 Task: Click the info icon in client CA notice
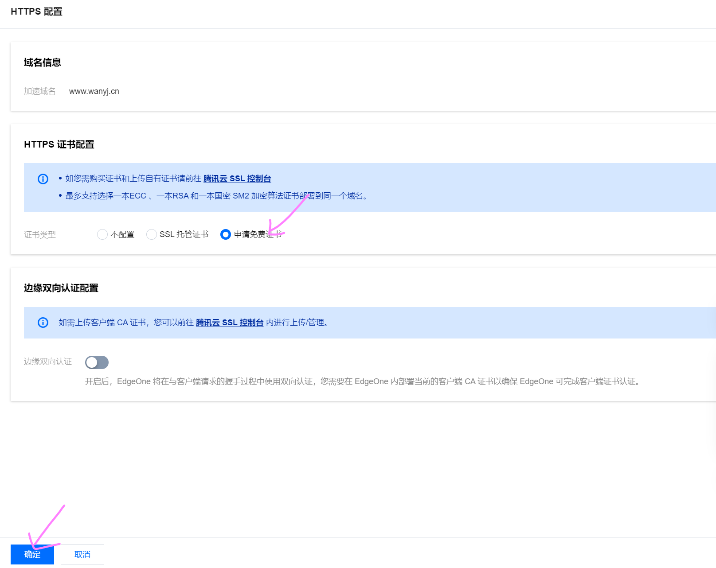click(43, 323)
